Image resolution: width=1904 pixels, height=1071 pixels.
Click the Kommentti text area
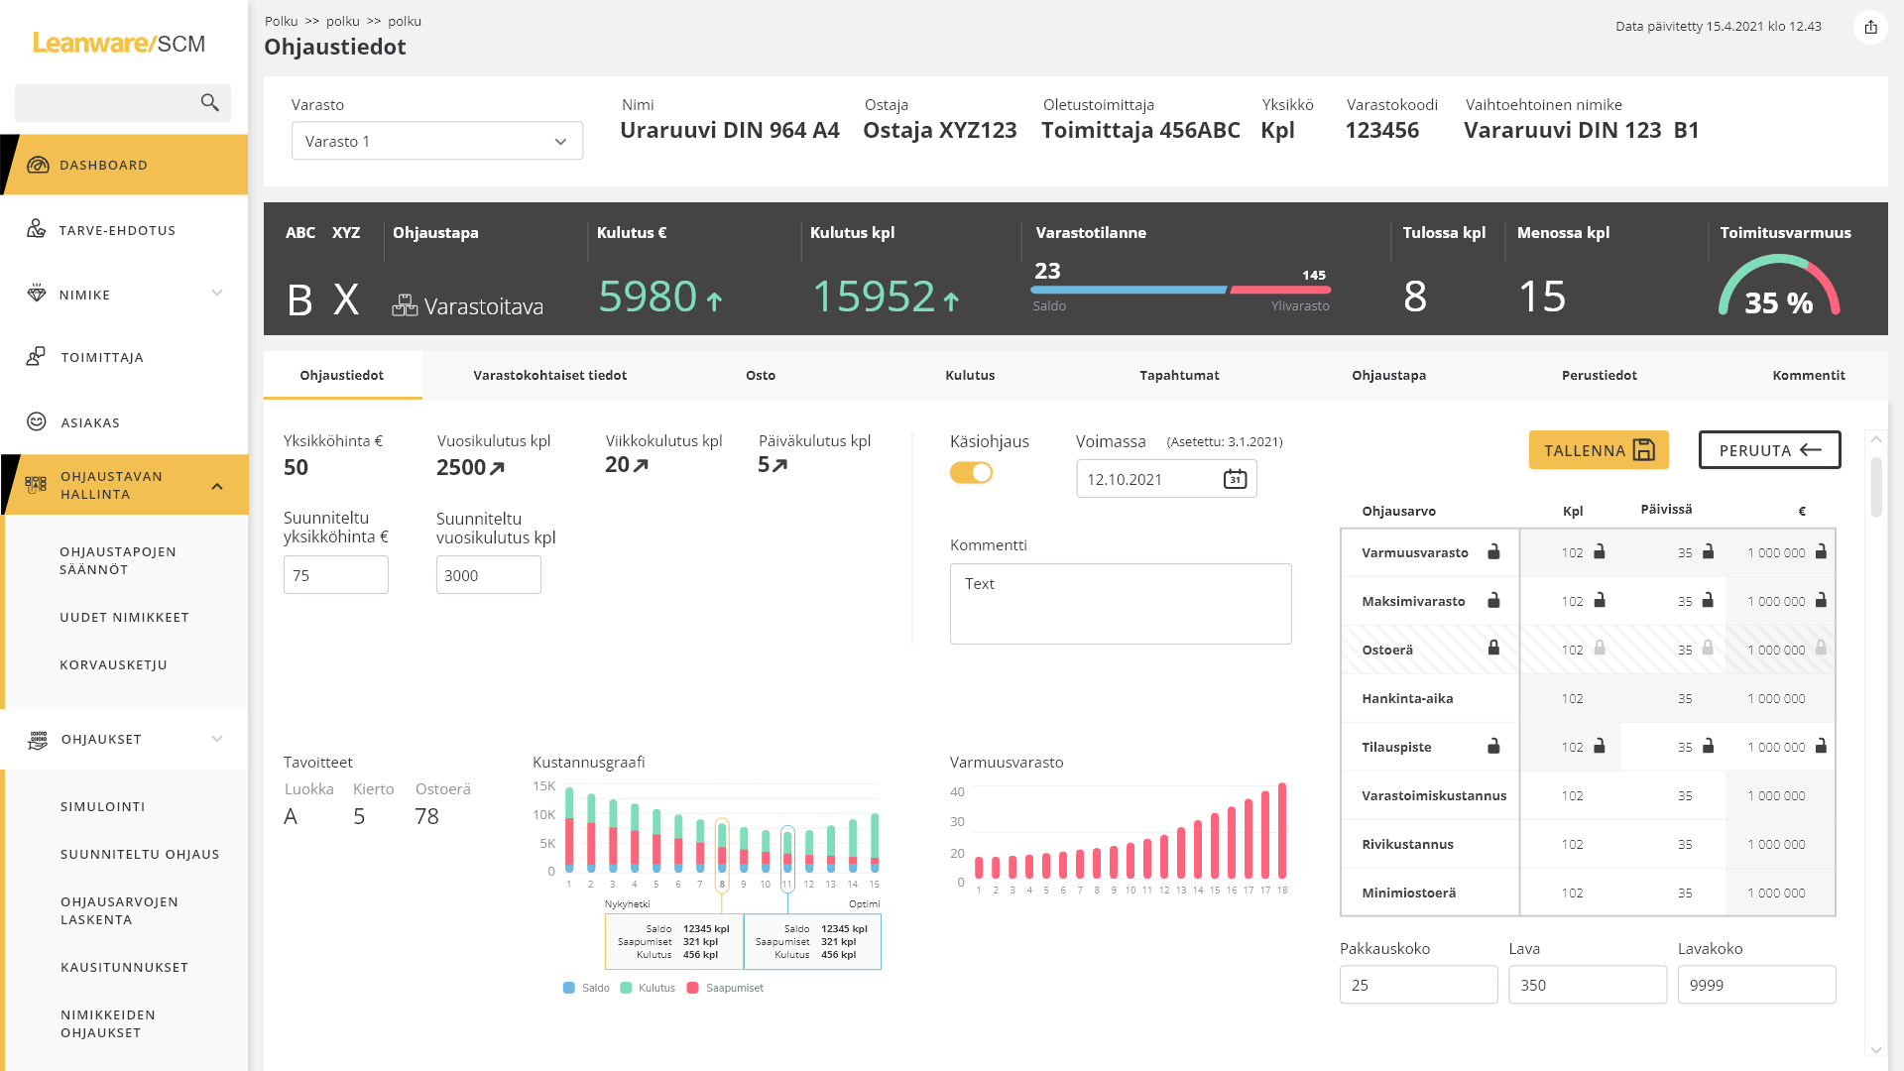(x=1121, y=604)
